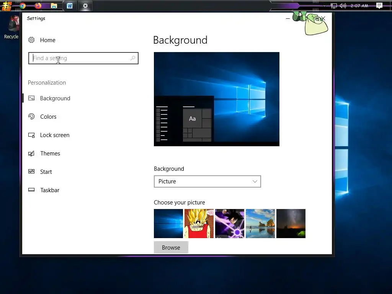Click the Taskbar icon in sidebar
This screenshot has height=294, width=392.
[x=31, y=190]
